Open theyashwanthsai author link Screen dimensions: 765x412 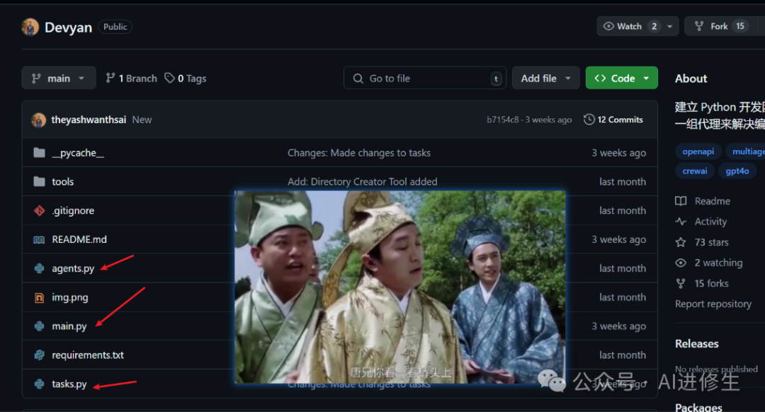(89, 120)
